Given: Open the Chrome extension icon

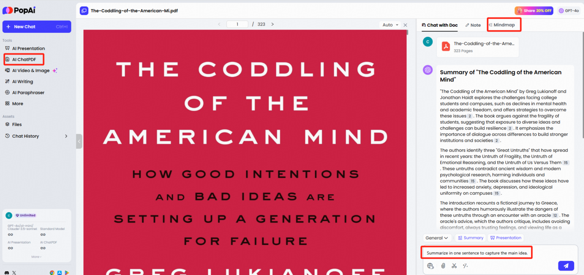Looking at the screenshot, I should (52, 273).
